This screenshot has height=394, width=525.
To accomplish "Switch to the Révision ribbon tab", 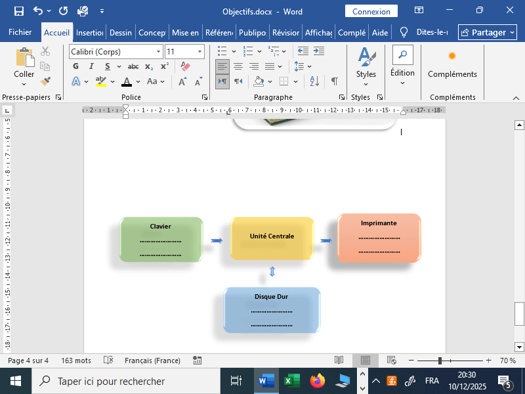I will (285, 32).
